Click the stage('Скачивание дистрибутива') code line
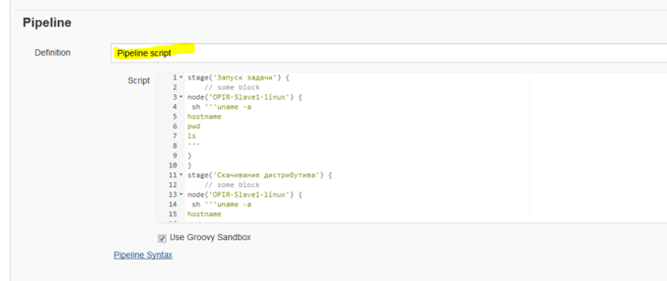 point(259,175)
